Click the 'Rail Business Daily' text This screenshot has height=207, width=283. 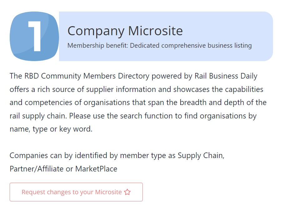coord(226,76)
